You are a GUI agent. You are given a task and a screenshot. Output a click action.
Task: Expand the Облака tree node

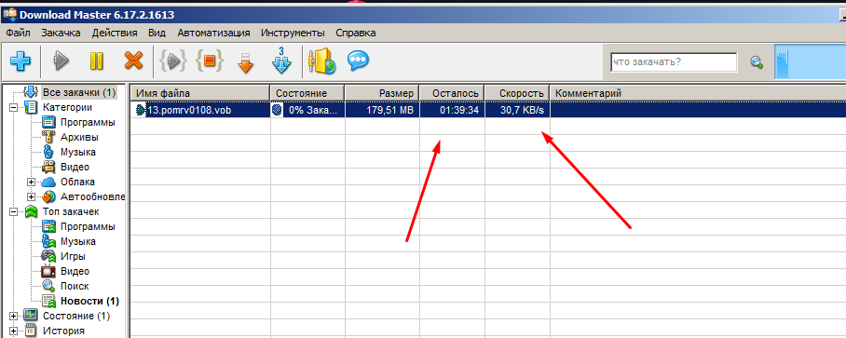point(32,183)
